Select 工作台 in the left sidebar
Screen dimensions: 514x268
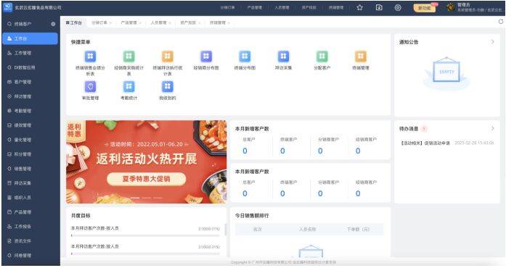tap(30, 38)
